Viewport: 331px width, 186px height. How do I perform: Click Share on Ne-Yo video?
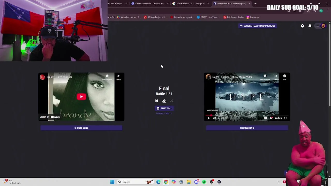pos(276,77)
